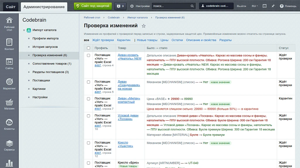
Task: Open Разделы поставщиков (3)
Action: click(x=50, y=72)
